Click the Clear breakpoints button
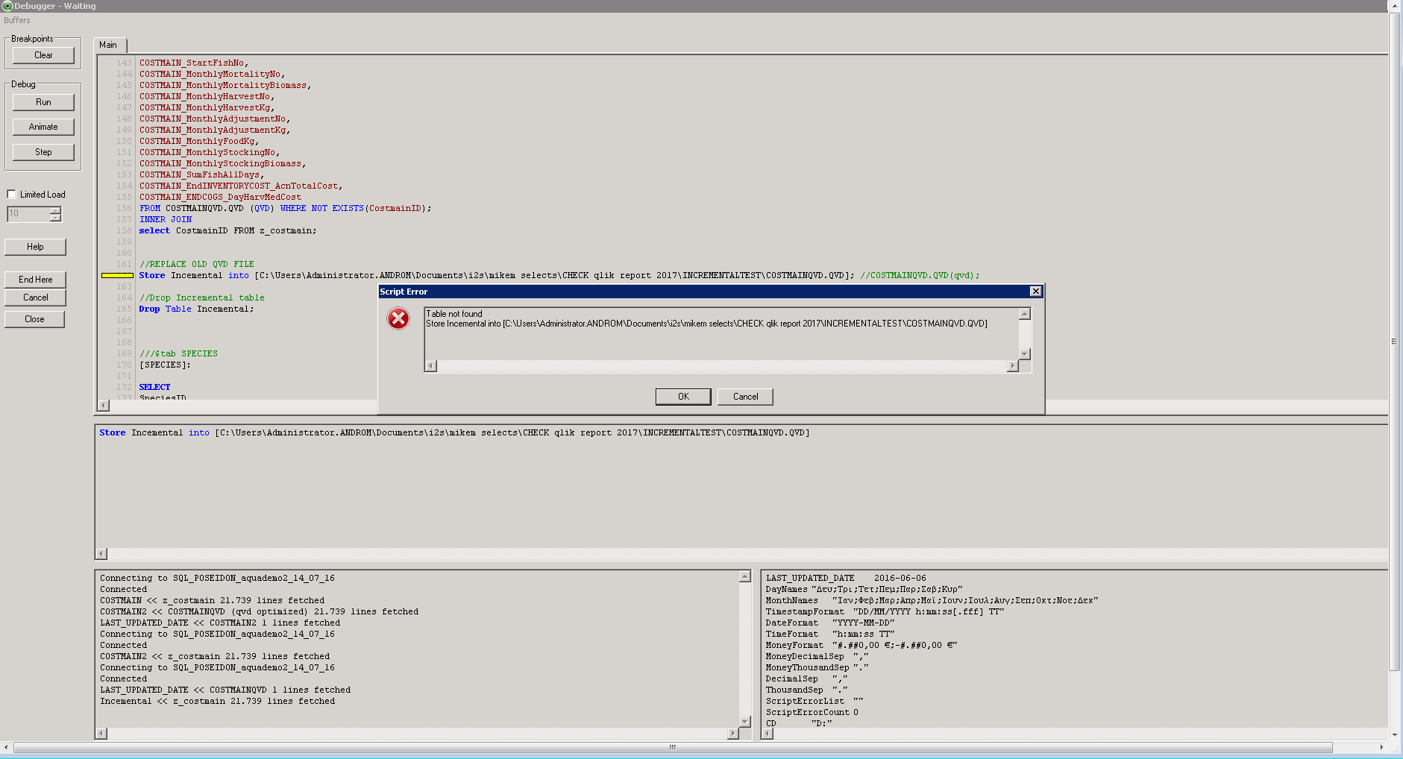 tap(43, 55)
